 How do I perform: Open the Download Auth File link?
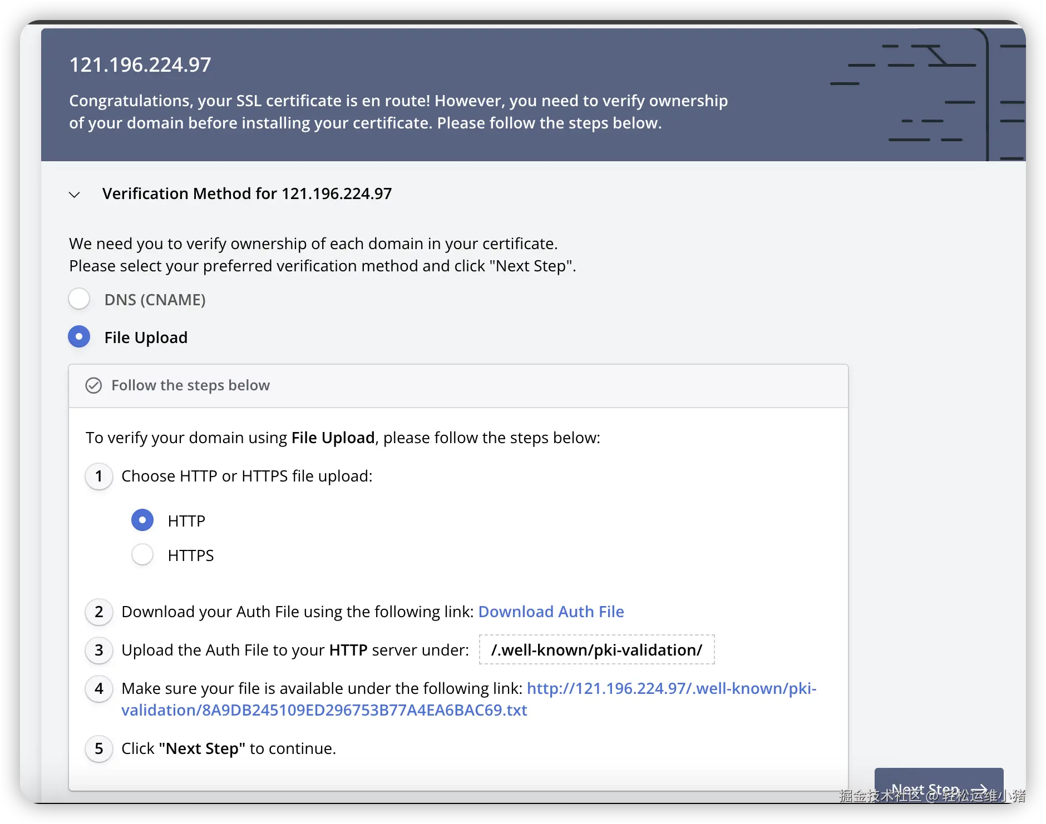pos(551,612)
